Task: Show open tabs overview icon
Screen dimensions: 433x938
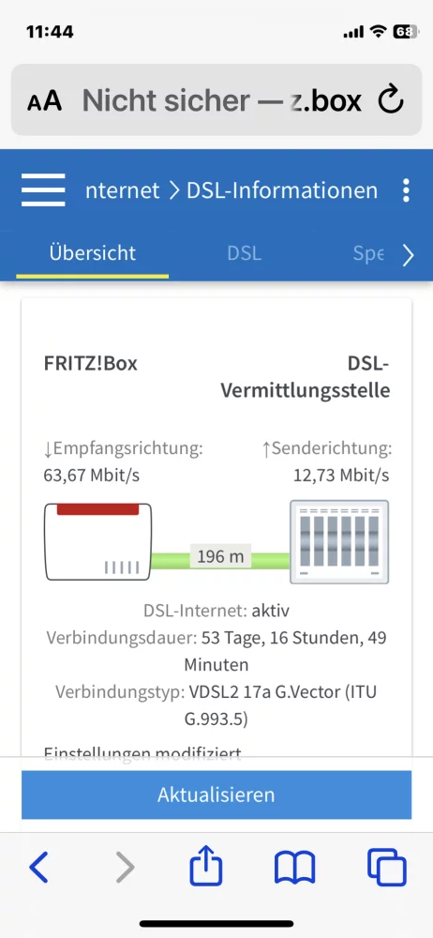Action: [387, 868]
